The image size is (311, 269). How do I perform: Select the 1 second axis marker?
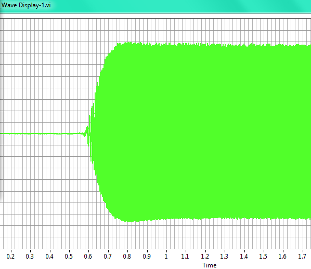(x=166, y=257)
